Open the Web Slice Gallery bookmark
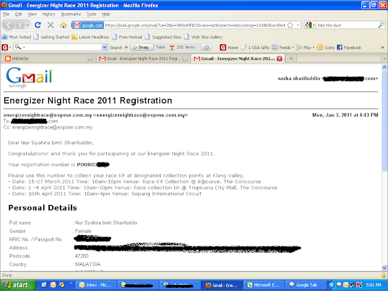 coord(204,37)
